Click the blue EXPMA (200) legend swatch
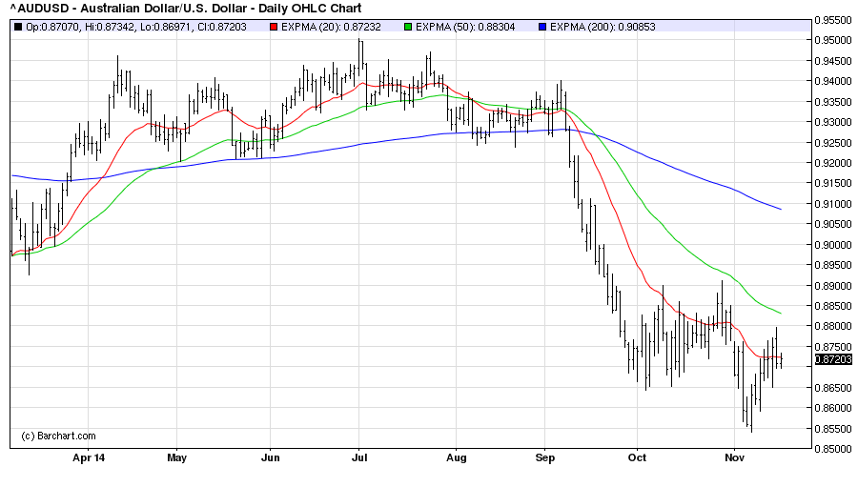 pyautogui.click(x=543, y=26)
